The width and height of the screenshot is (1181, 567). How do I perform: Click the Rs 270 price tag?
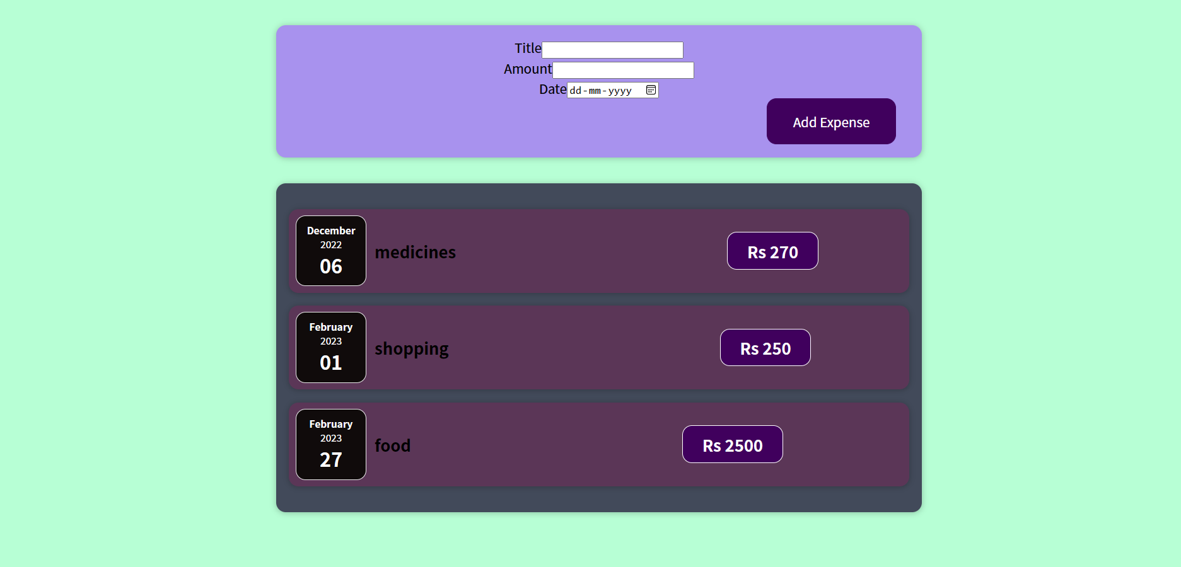click(772, 251)
